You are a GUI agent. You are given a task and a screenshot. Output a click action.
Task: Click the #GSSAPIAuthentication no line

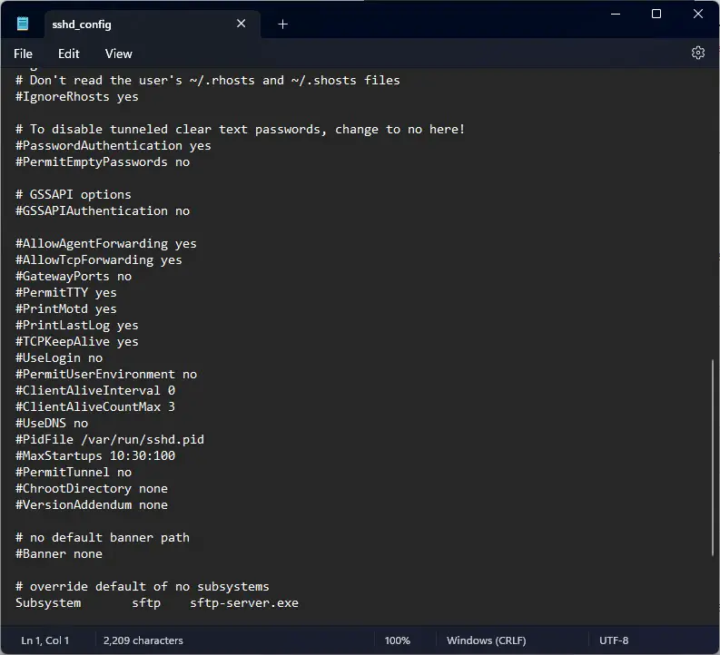(x=103, y=211)
